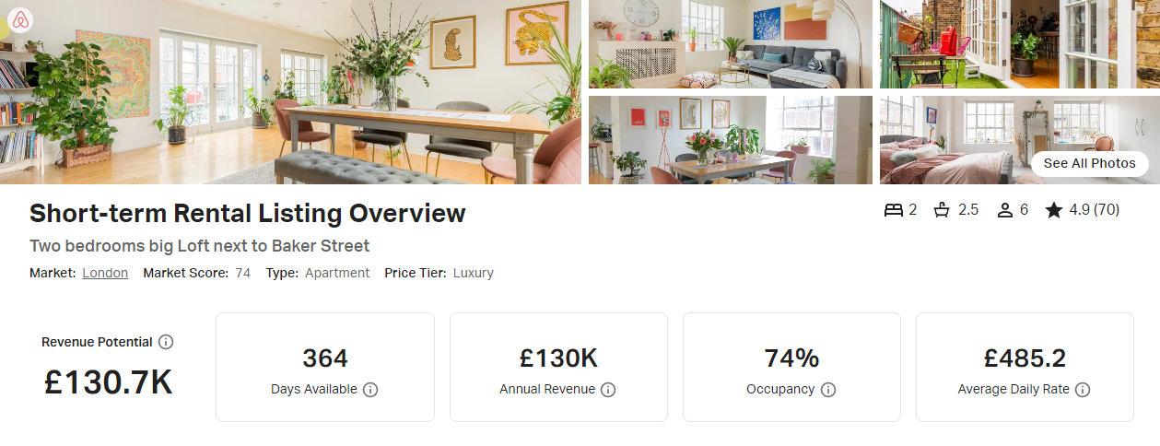This screenshot has width=1160, height=446.
Task: View the pink bedroom photo
Action: coord(1020,140)
